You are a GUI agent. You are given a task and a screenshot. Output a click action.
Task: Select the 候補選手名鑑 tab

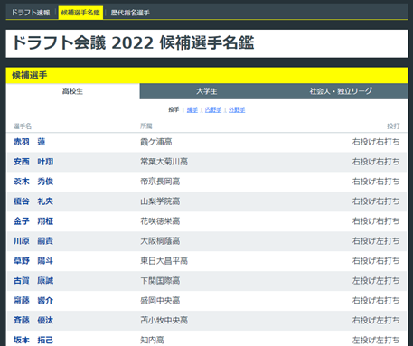pyautogui.click(x=80, y=13)
